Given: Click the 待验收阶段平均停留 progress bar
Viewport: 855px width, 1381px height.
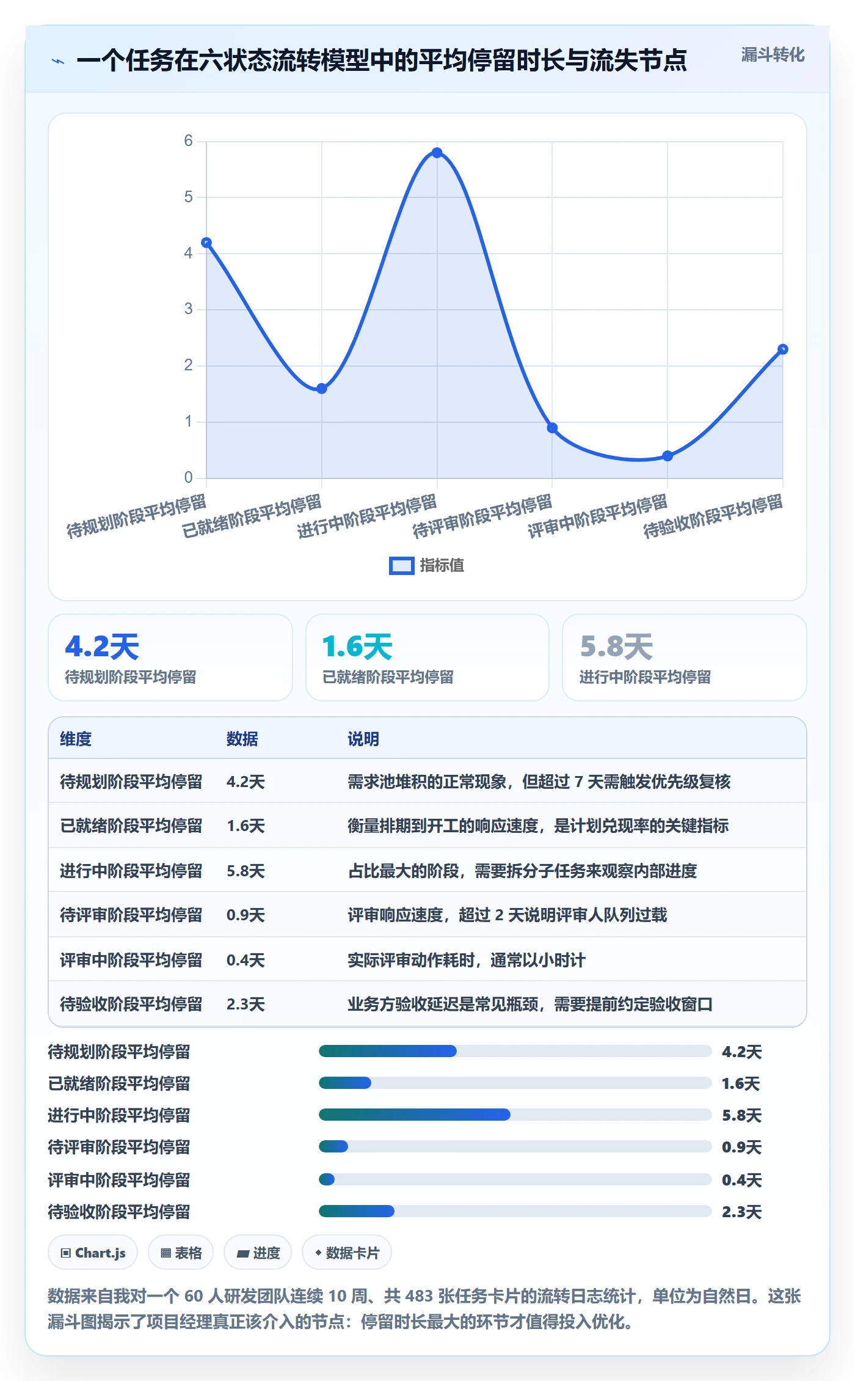Looking at the screenshot, I should tap(515, 1211).
